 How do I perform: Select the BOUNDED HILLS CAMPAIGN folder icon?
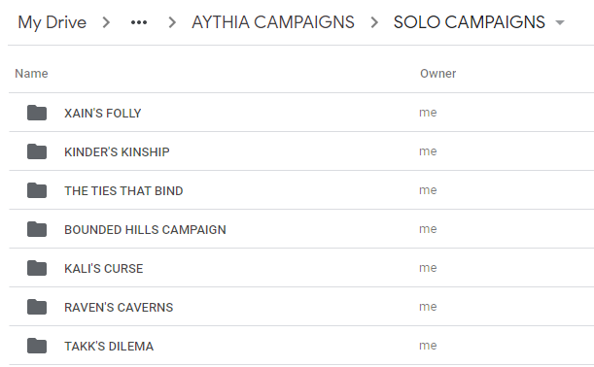[x=37, y=229]
